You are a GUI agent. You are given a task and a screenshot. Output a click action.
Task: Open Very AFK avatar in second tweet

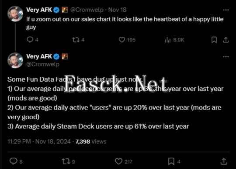pos(15,60)
